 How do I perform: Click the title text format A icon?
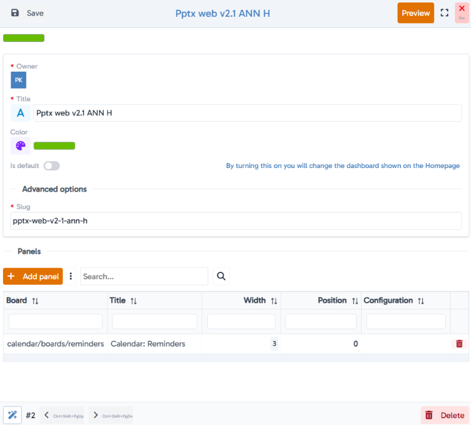coord(20,113)
